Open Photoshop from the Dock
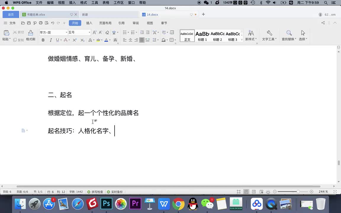The image size is (341, 213). coord(106,204)
